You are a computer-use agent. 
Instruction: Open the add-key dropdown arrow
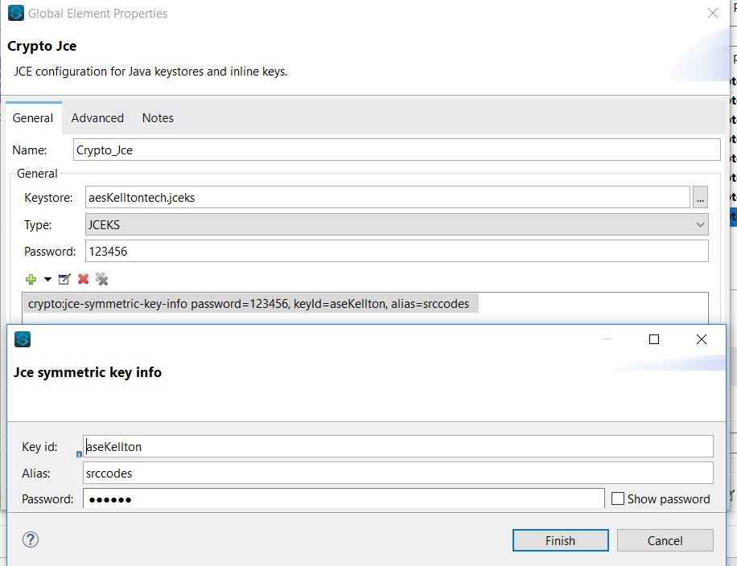coord(47,279)
